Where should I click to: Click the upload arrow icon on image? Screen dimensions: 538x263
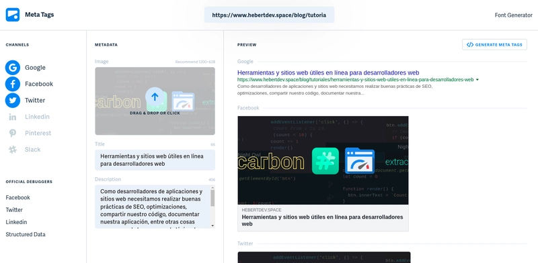[x=155, y=97]
